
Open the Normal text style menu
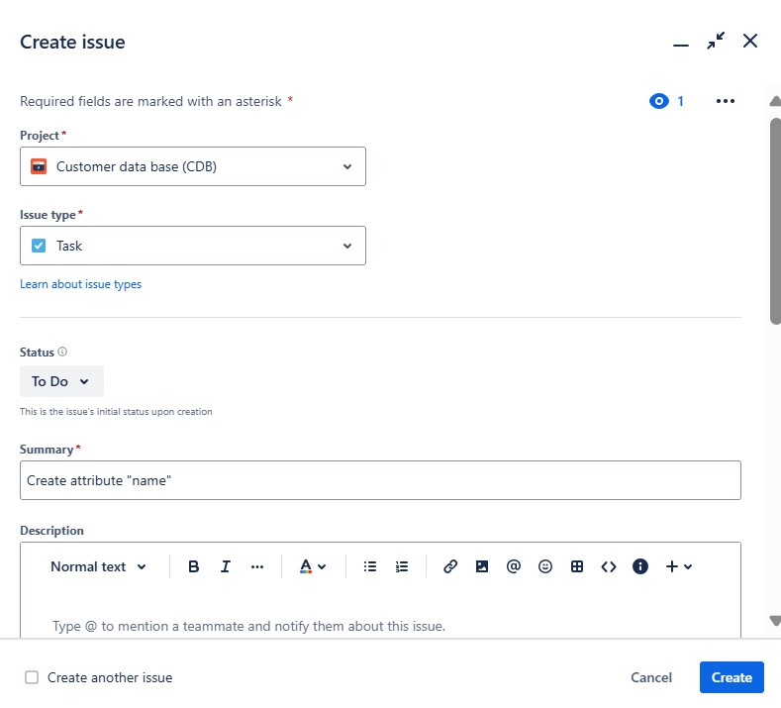[x=98, y=566]
